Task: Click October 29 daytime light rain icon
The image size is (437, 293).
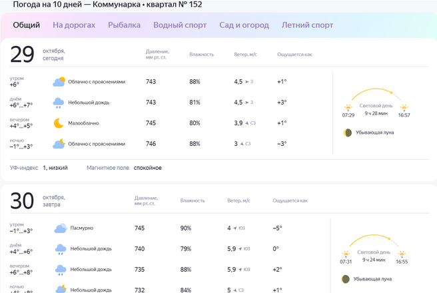Action: (x=59, y=103)
